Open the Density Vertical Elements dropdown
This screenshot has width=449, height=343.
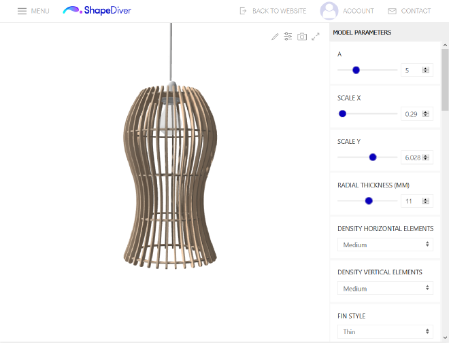(385, 289)
